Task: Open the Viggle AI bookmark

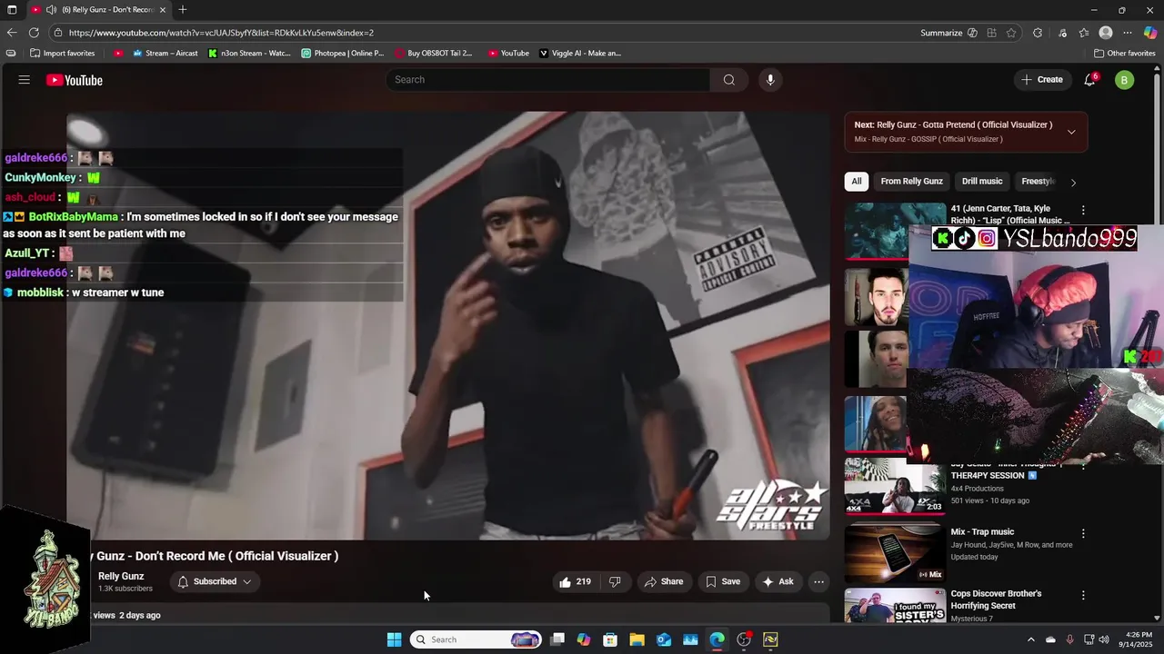Action: click(x=580, y=53)
